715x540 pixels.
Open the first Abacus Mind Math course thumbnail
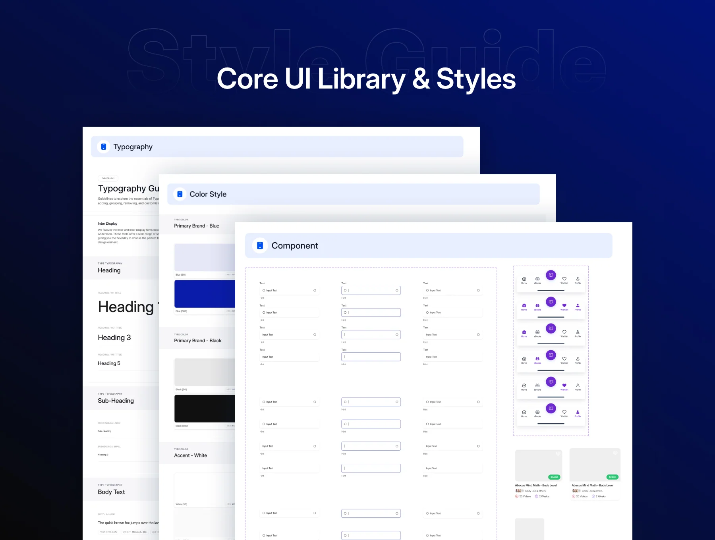(x=539, y=465)
